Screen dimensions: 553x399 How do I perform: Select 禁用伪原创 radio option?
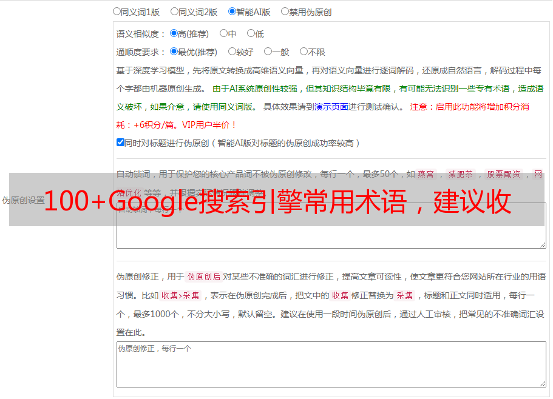[x=285, y=12]
